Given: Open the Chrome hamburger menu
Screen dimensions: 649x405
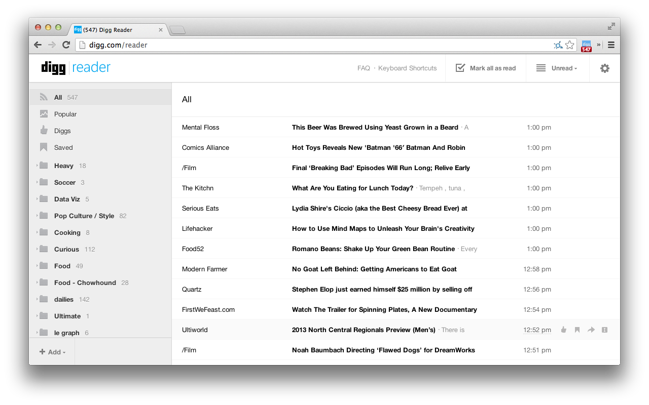Looking at the screenshot, I should [611, 45].
